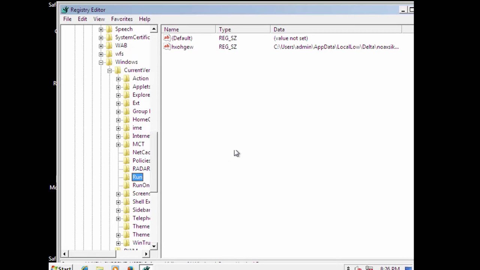Show hidden system tray icons
This screenshot has height=270, width=480.
[x=348, y=268]
